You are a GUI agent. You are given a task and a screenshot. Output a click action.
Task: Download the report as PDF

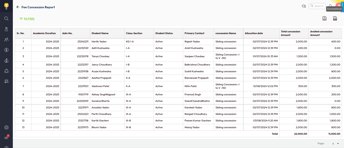324,18
